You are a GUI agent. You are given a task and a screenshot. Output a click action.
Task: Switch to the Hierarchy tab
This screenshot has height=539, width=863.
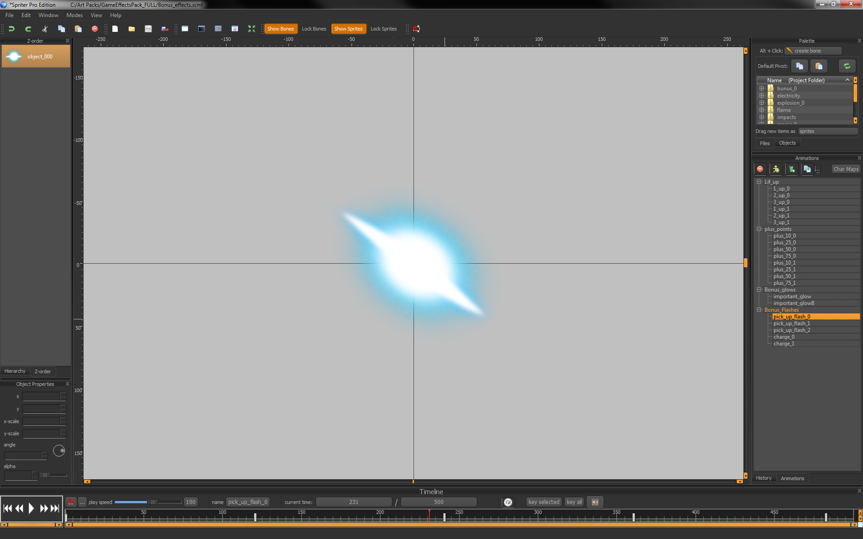[x=15, y=371]
